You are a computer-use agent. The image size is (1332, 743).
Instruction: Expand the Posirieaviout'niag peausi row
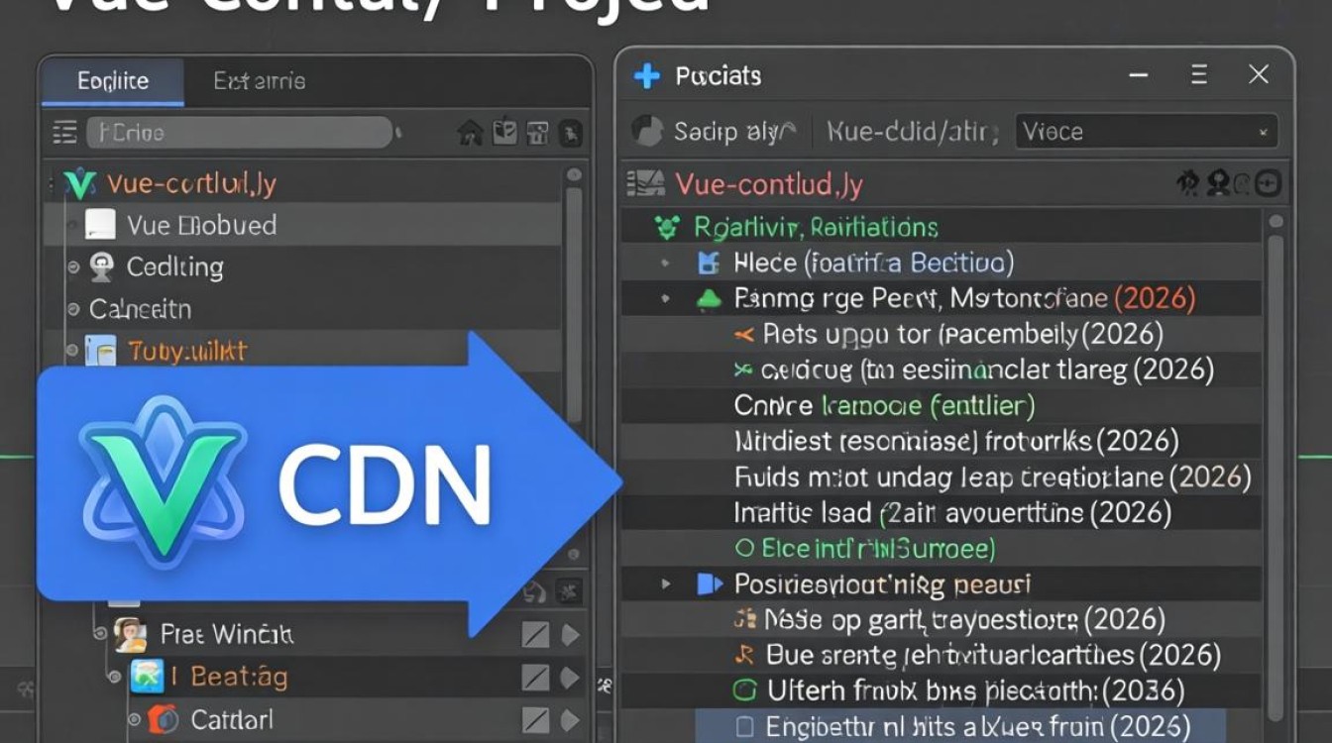click(x=666, y=584)
